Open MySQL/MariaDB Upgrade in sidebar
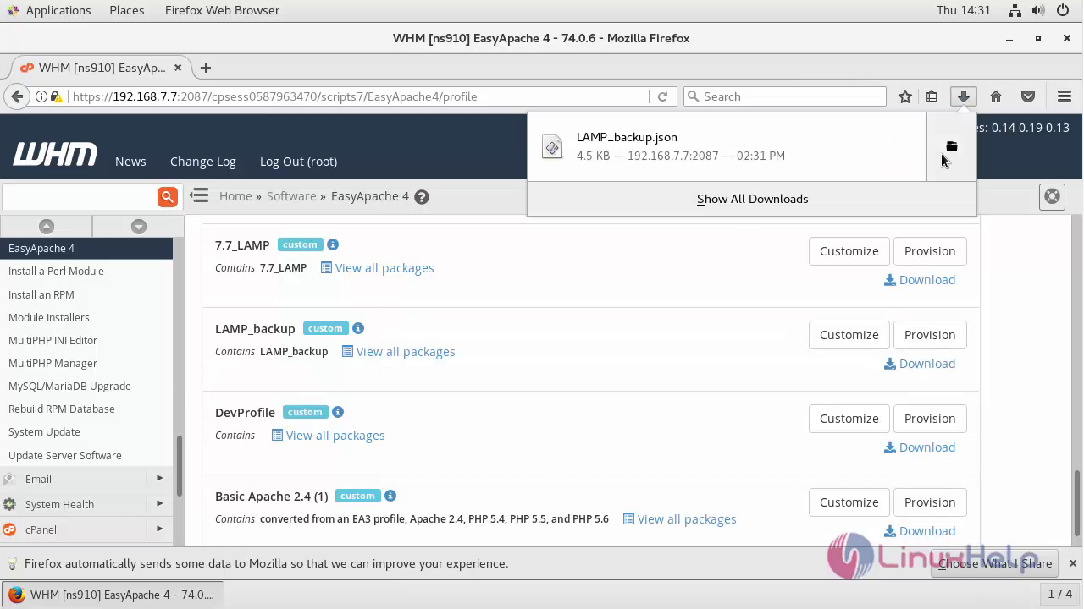 pos(69,386)
